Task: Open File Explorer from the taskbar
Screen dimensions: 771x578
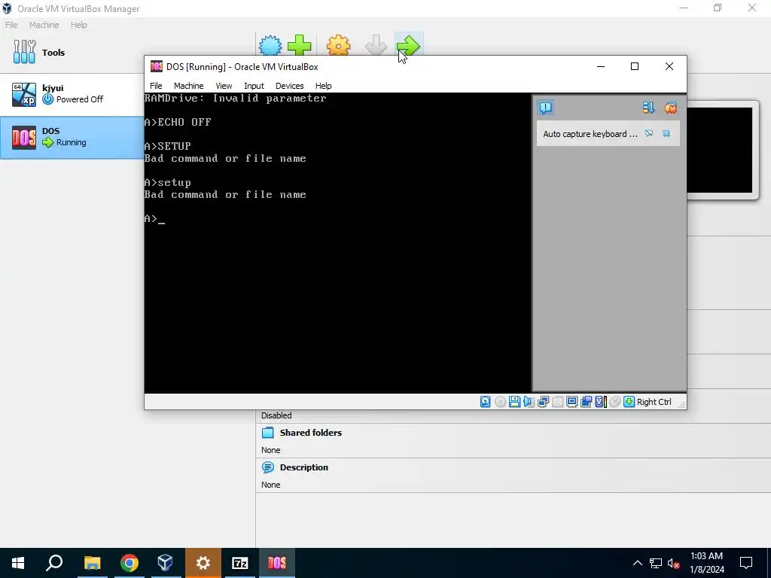Action: point(92,563)
